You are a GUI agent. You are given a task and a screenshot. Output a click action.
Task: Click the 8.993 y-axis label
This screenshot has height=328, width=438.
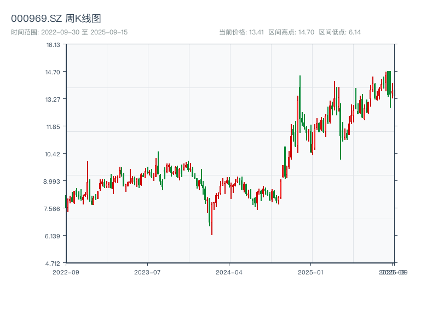51,181
